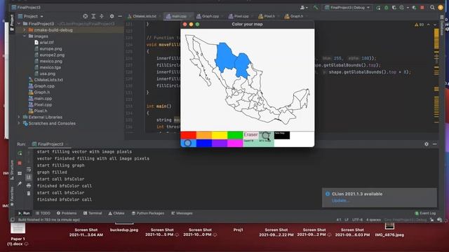Click the Update link in CLion notification
This screenshot has height=252, width=449.
(340, 200)
